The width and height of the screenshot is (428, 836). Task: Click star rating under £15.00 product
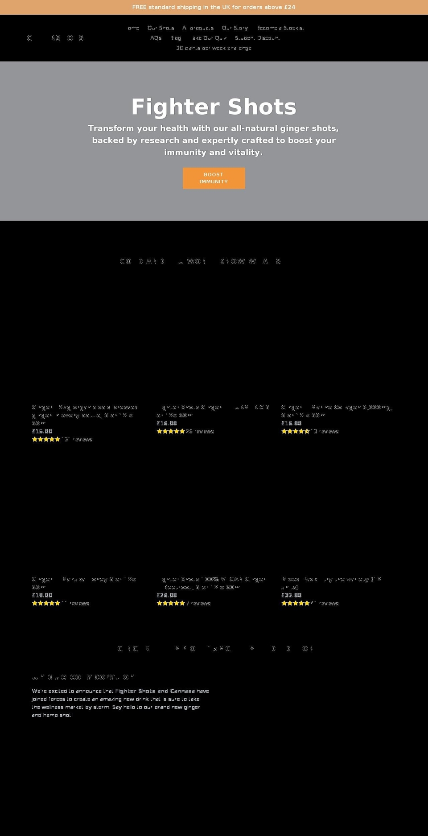pyautogui.click(x=62, y=439)
